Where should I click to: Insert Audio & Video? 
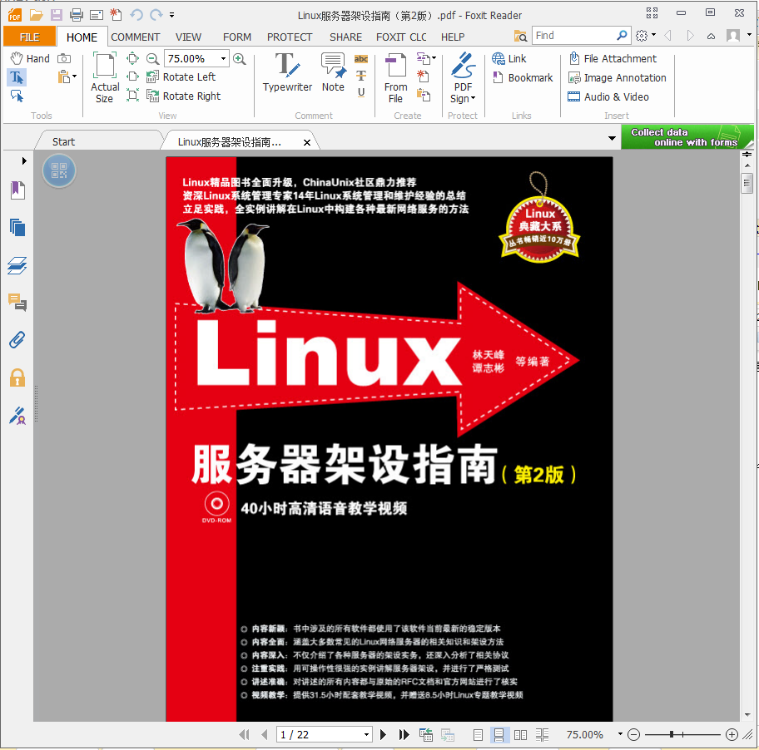click(608, 96)
